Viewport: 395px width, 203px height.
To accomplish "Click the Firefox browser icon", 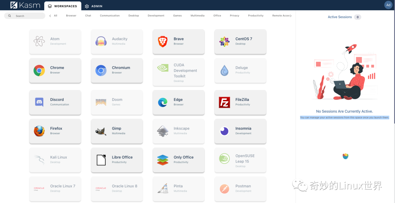I will coord(39,131).
